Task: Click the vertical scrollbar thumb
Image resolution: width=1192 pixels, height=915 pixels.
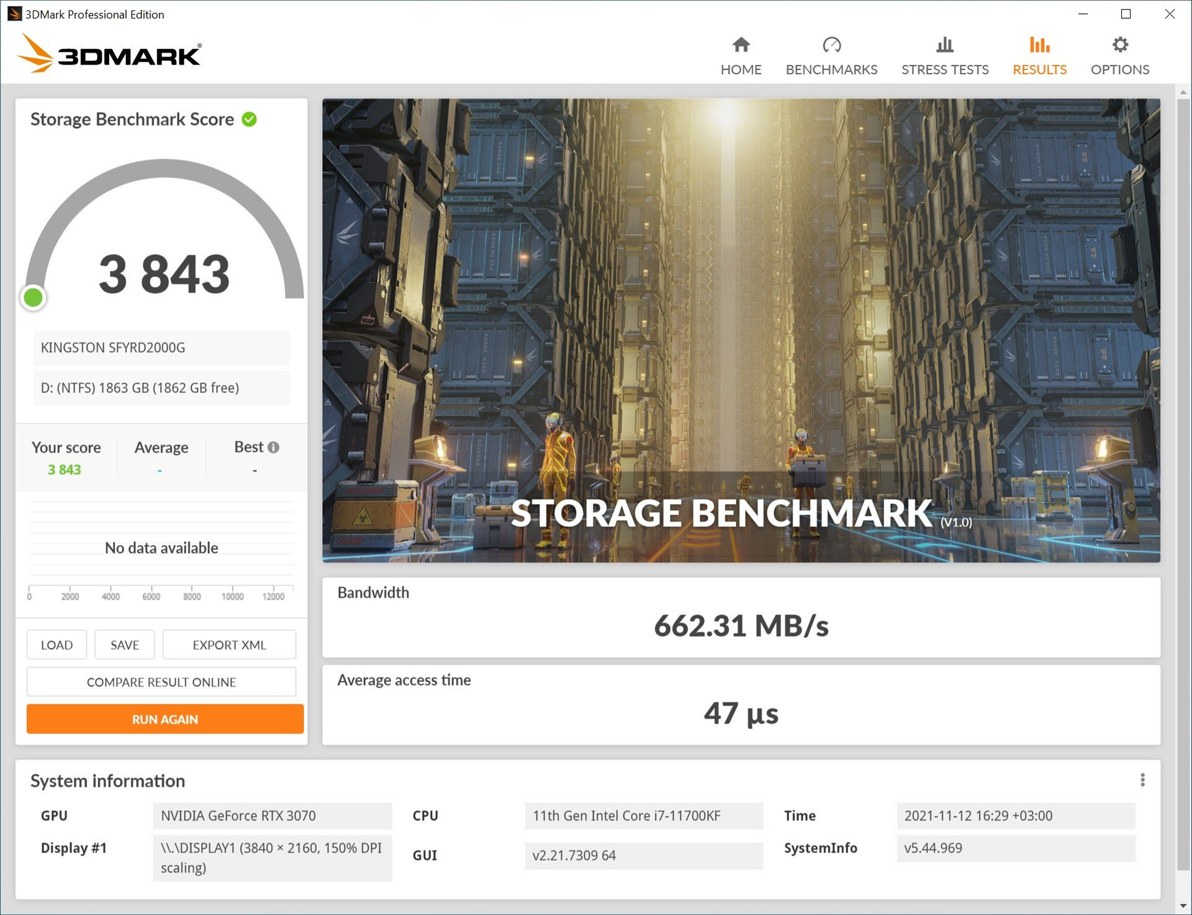Action: [1183, 484]
